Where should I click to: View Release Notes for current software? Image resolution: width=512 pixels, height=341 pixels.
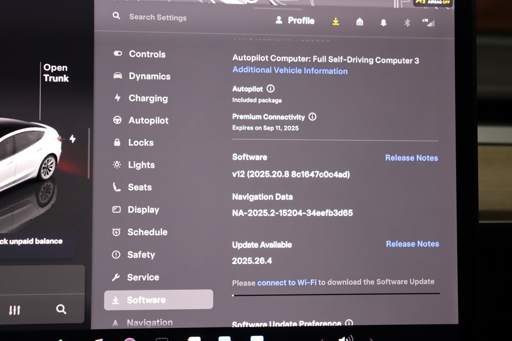pos(411,158)
